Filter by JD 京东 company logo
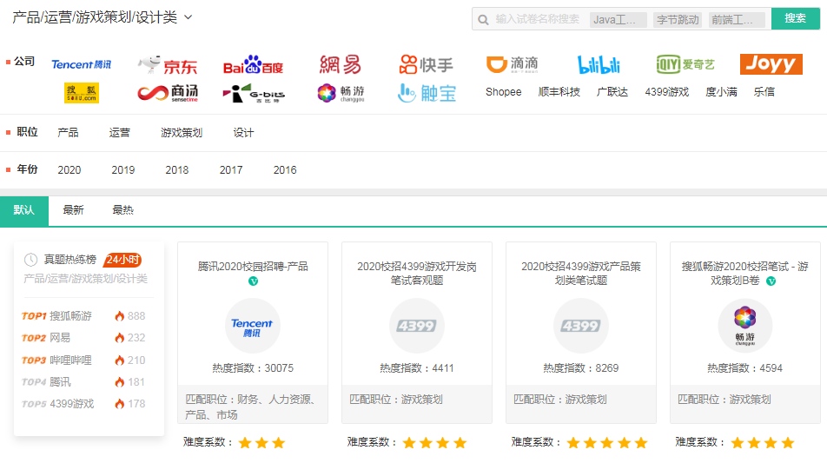Screen dimensions: 827x463 pyautogui.click(x=168, y=65)
